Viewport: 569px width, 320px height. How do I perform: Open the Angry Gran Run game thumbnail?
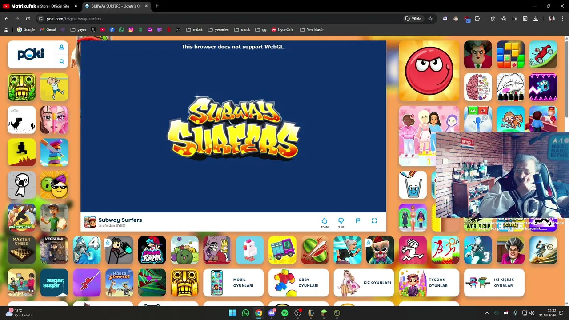(x=348, y=250)
